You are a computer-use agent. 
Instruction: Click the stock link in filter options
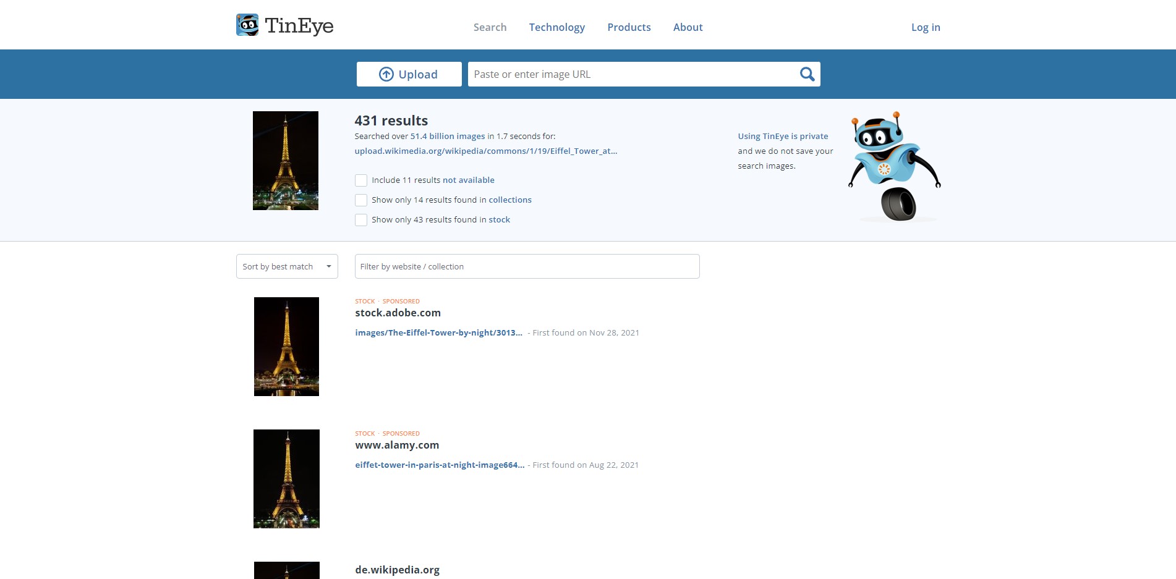click(x=500, y=220)
